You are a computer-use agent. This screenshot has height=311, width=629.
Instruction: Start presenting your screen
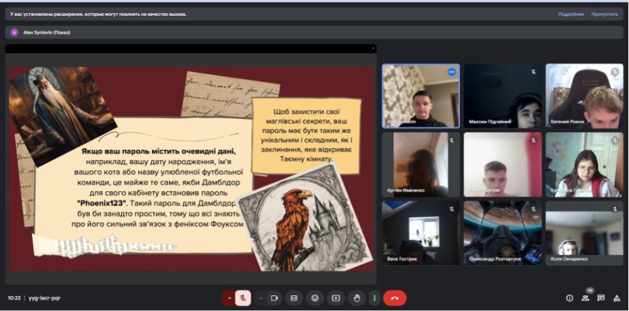[336, 298]
